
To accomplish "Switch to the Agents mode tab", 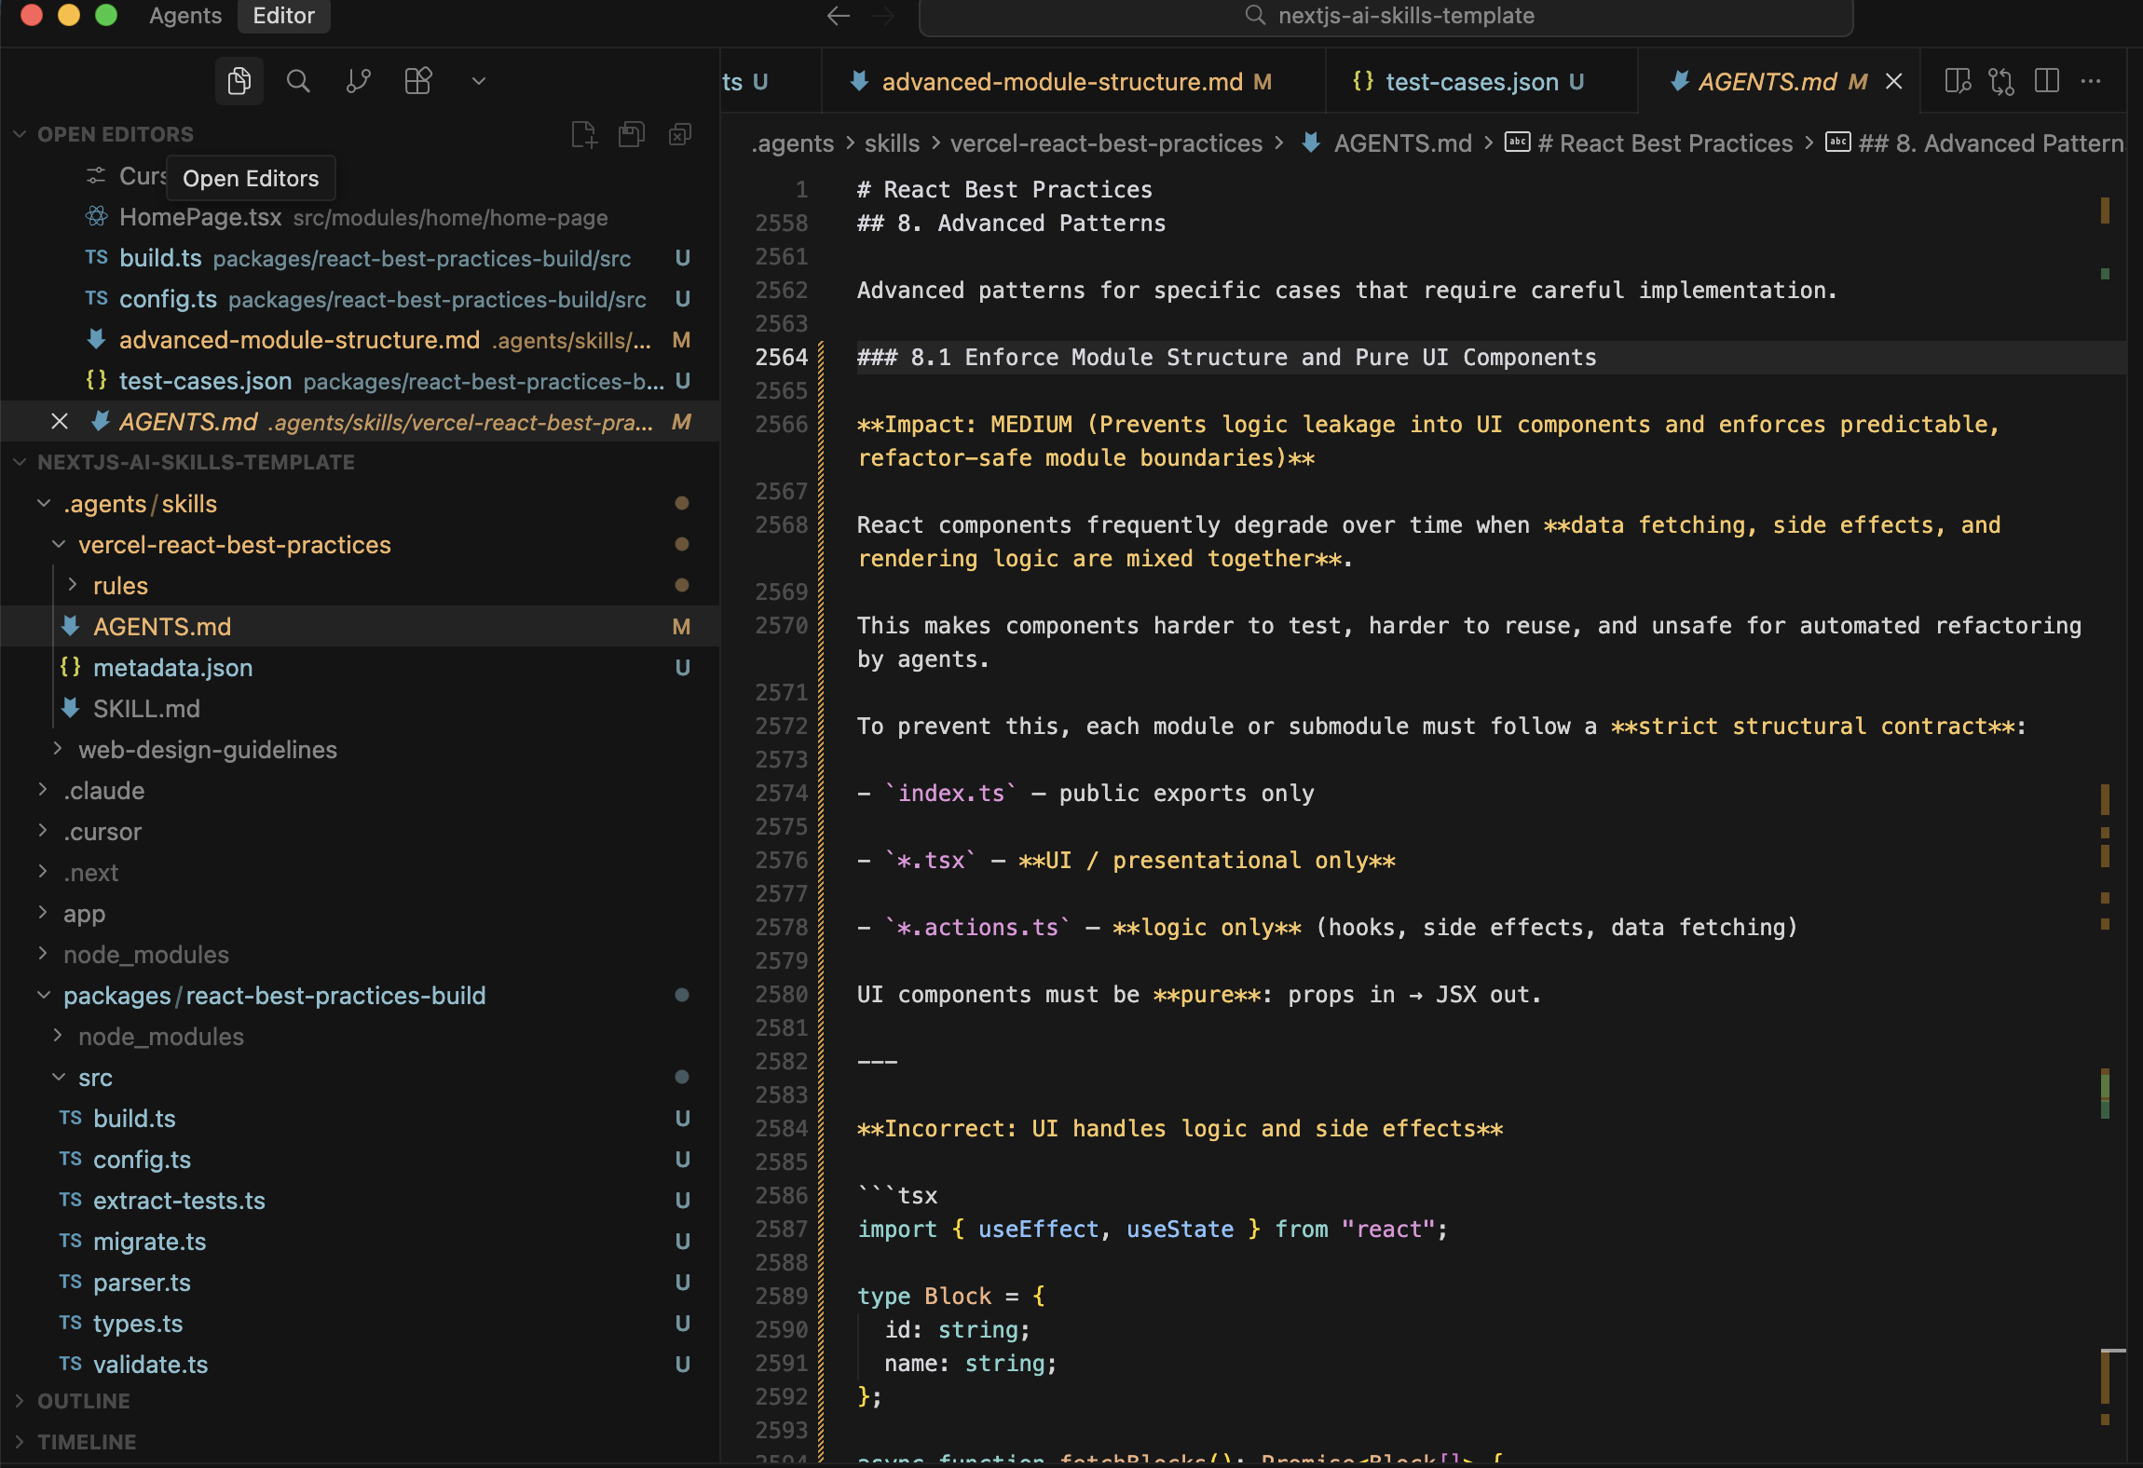I will [185, 16].
